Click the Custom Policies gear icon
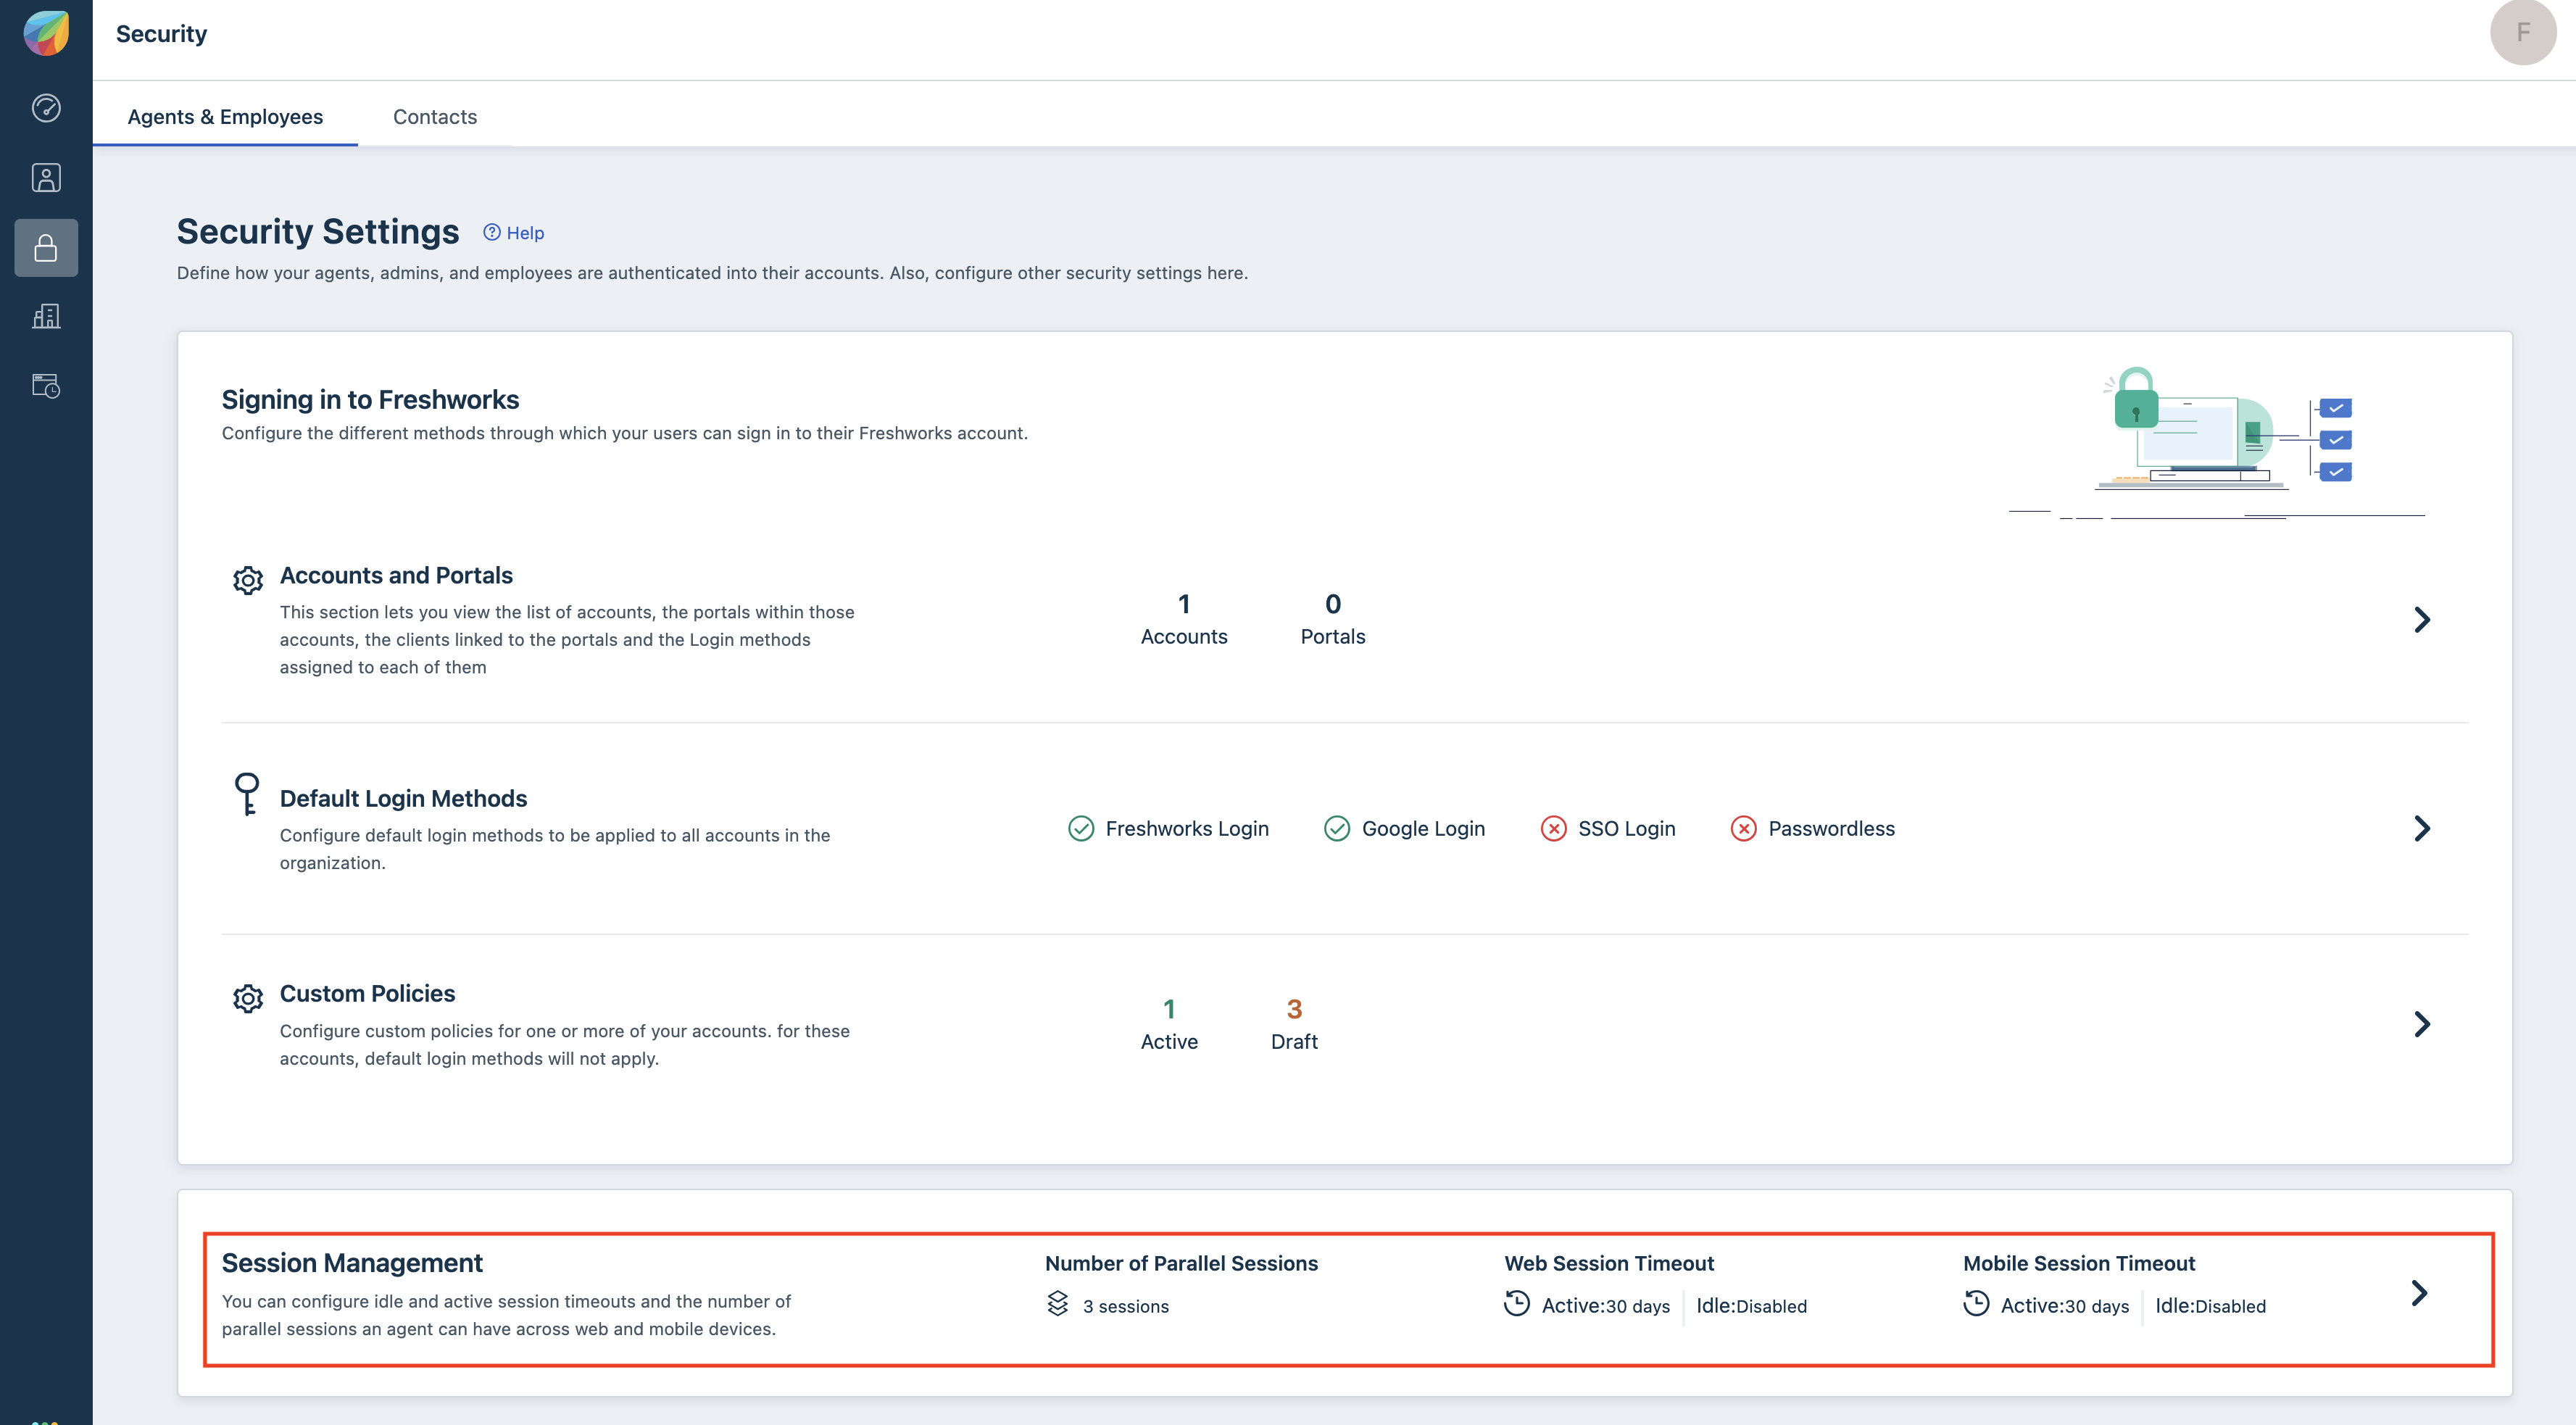 (x=247, y=998)
